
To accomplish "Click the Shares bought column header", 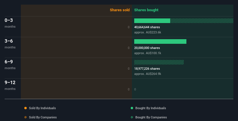I will pos(146,10).
